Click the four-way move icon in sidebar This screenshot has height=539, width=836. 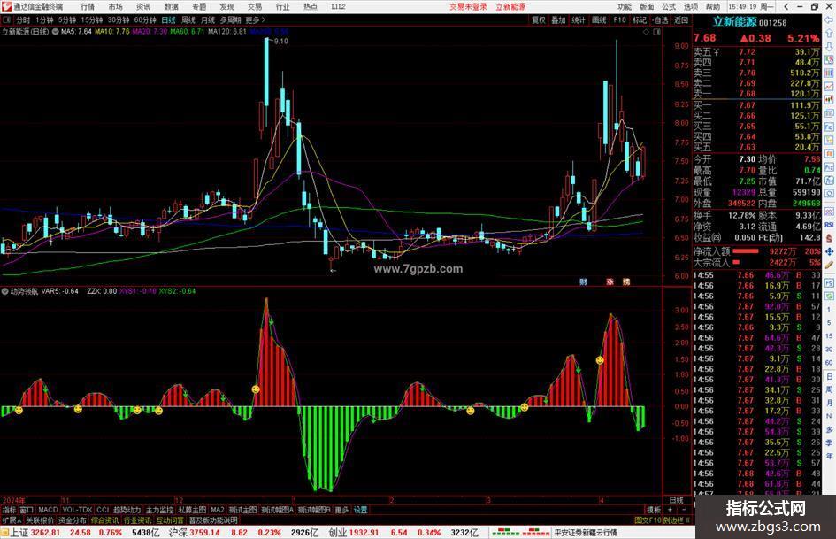click(x=829, y=251)
